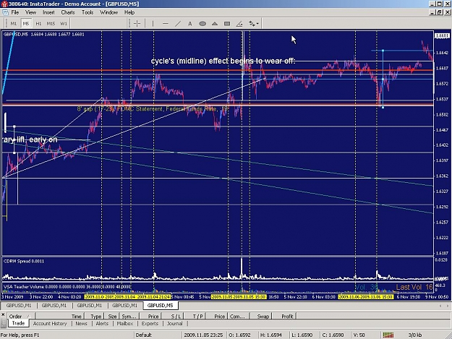Image resolution: width=452 pixels, height=339 pixels.
Task: Click the Last Vol label
Action: tap(414, 287)
